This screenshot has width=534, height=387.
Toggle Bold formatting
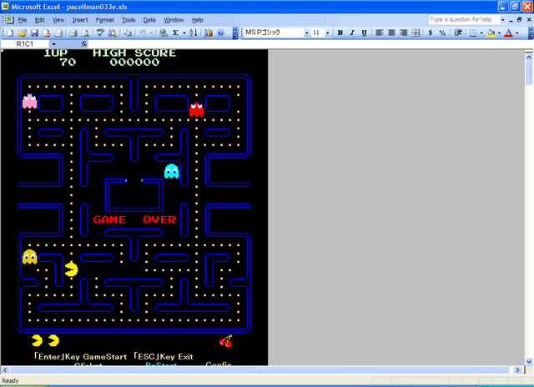click(x=340, y=33)
